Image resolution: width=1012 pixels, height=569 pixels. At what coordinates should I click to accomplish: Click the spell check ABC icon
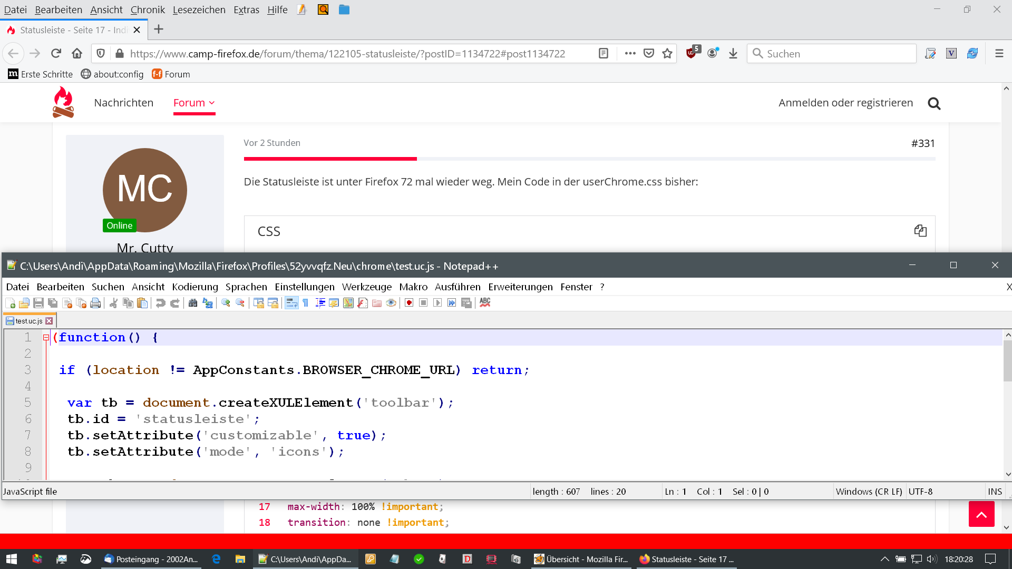pos(485,302)
